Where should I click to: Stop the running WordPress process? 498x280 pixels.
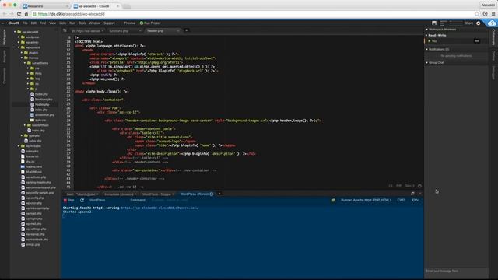click(69, 201)
